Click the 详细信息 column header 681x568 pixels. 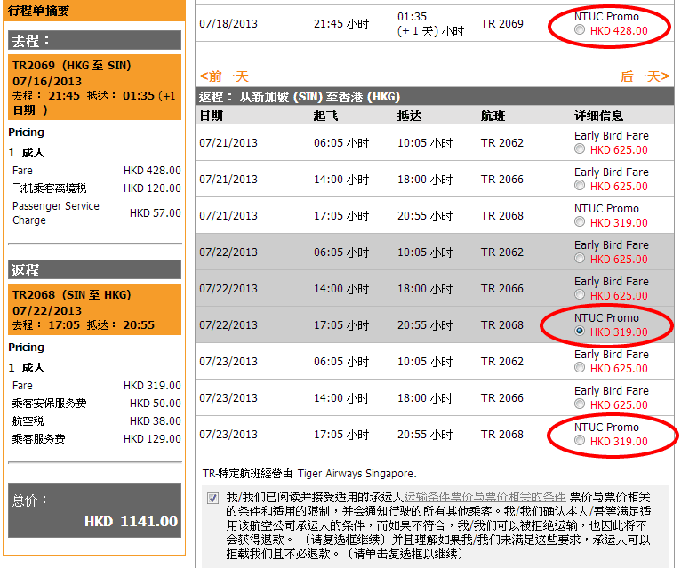[x=603, y=116]
